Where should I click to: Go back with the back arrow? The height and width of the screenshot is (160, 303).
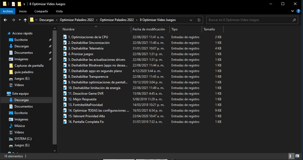5,20
